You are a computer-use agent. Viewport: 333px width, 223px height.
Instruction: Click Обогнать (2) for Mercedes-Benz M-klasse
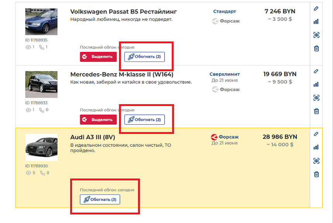tap(144, 120)
